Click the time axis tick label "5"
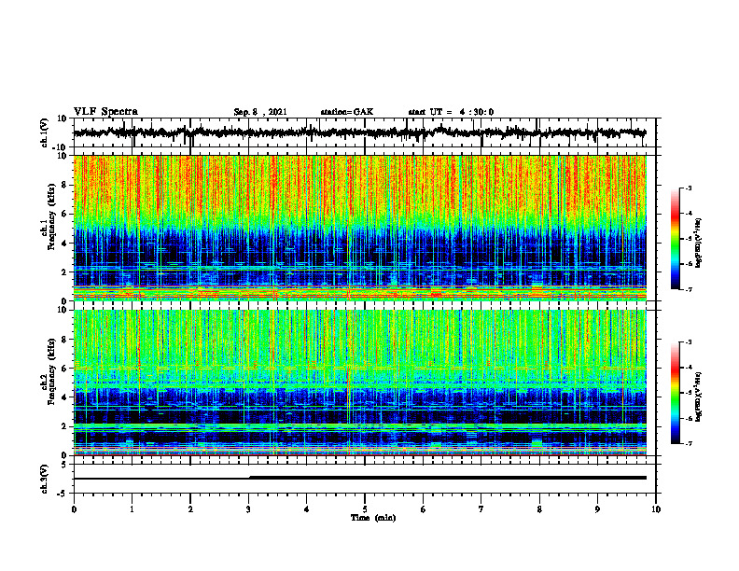The width and height of the screenshot is (739, 571). pos(365,509)
